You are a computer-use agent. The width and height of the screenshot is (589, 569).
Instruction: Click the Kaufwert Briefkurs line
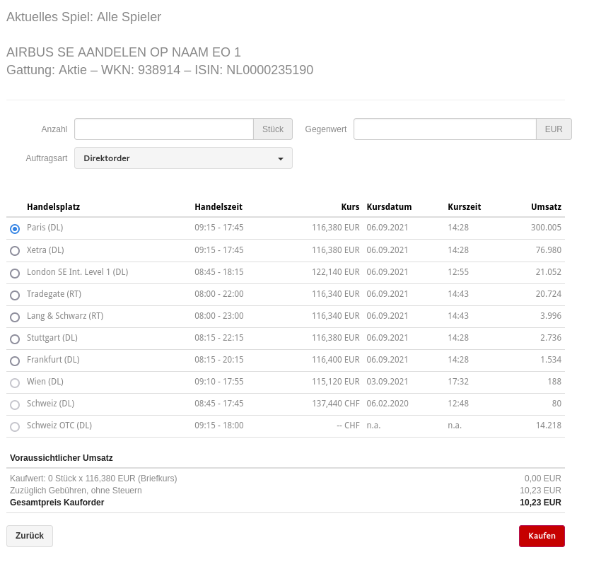(93, 479)
